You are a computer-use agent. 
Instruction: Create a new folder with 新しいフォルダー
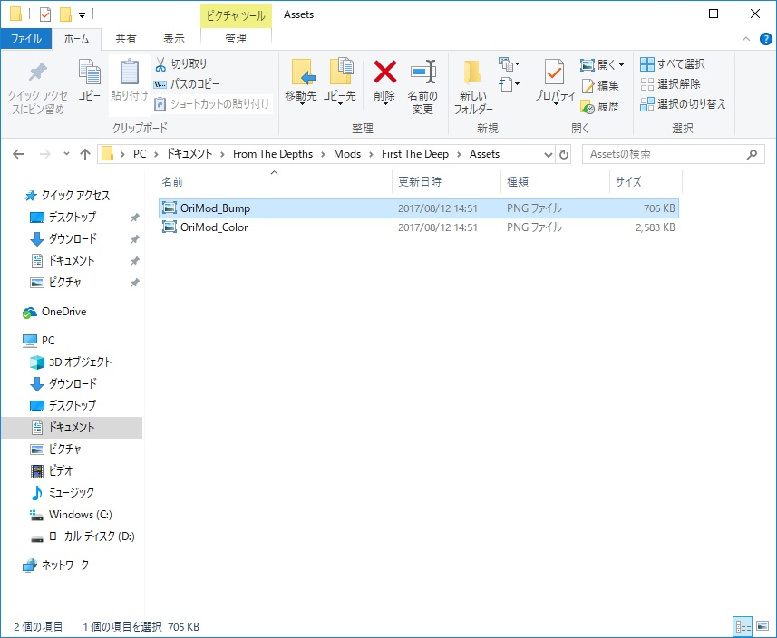tap(474, 86)
